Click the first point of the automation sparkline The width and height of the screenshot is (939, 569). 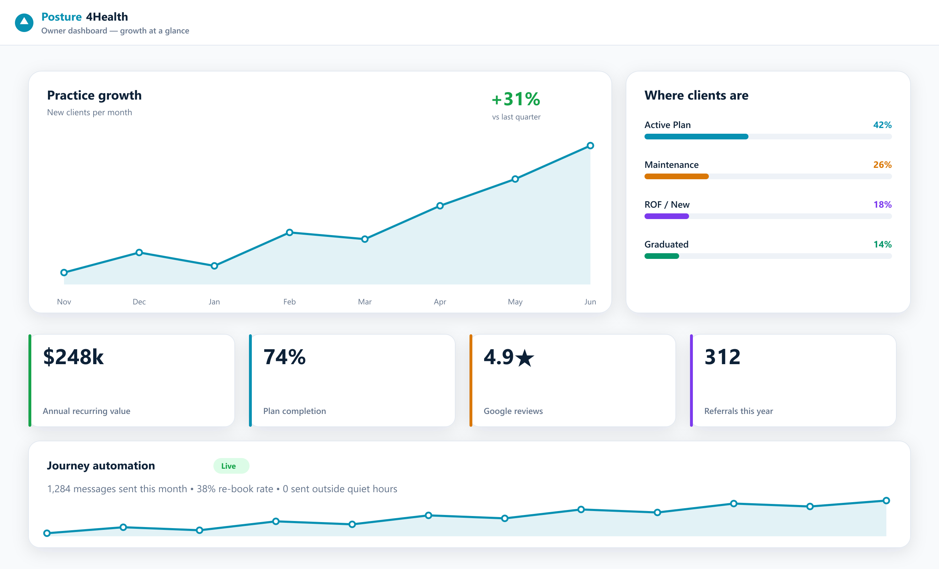coord(47,533)
